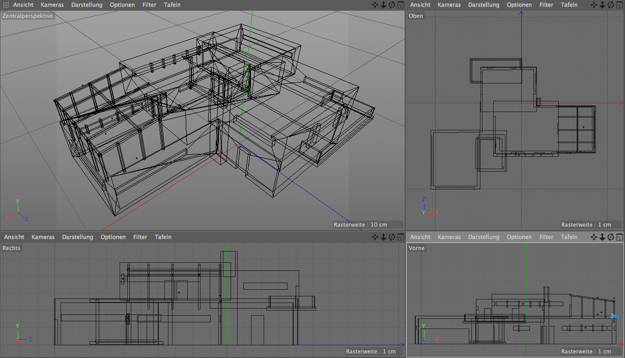Click the rotate icon in the perspective viewport

(x=391, y=5)
